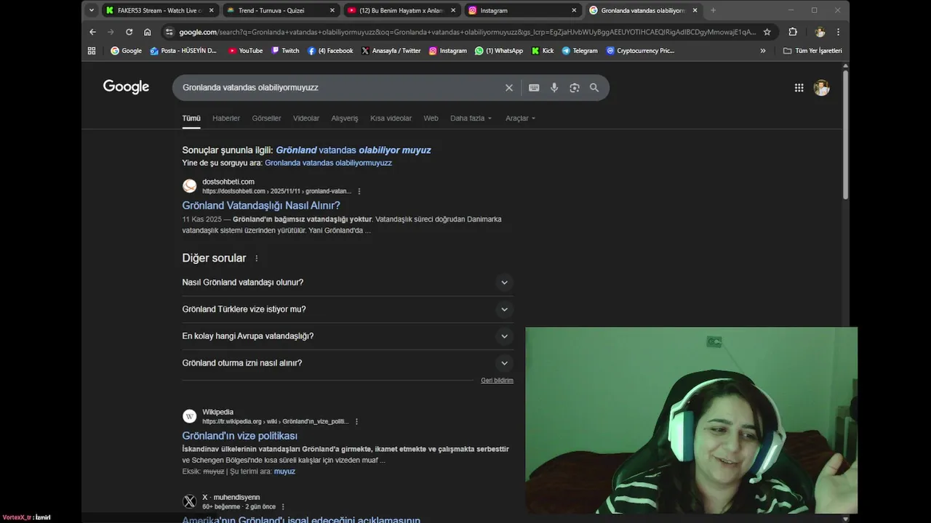
Task: Select the Haberler search tab
Action: coord(226,118)
